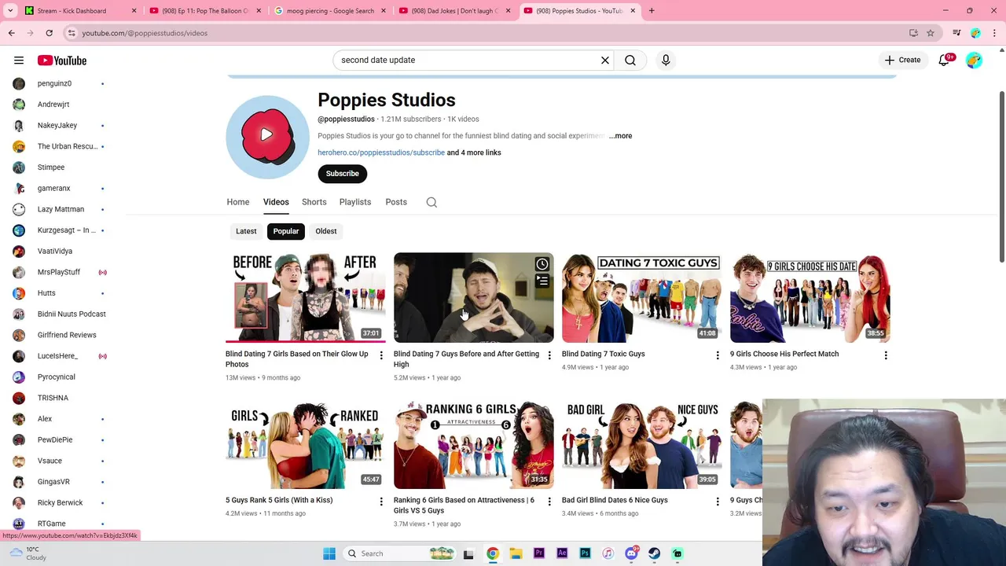Launch Adobe After Effects from taskbar
This screenshot has height=566, width=1006.
pos(562,553)
